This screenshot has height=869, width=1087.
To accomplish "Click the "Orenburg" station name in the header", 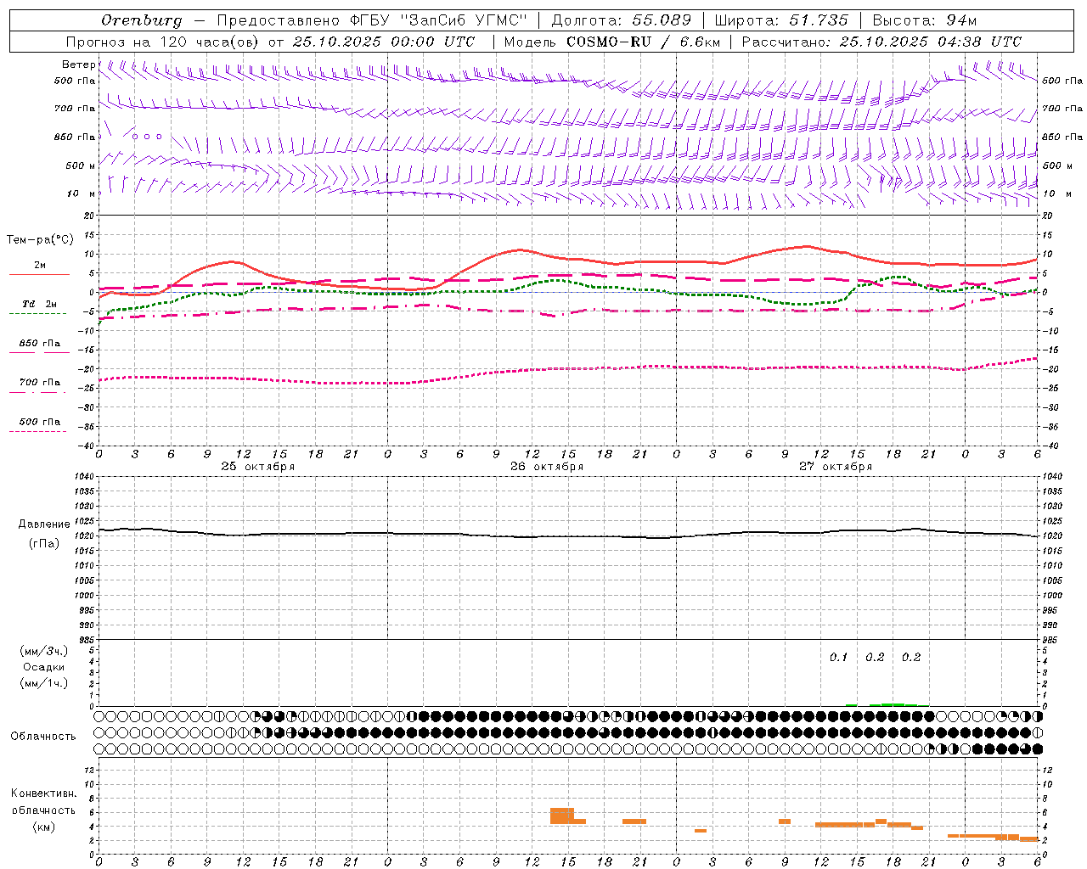I will 141,20.
